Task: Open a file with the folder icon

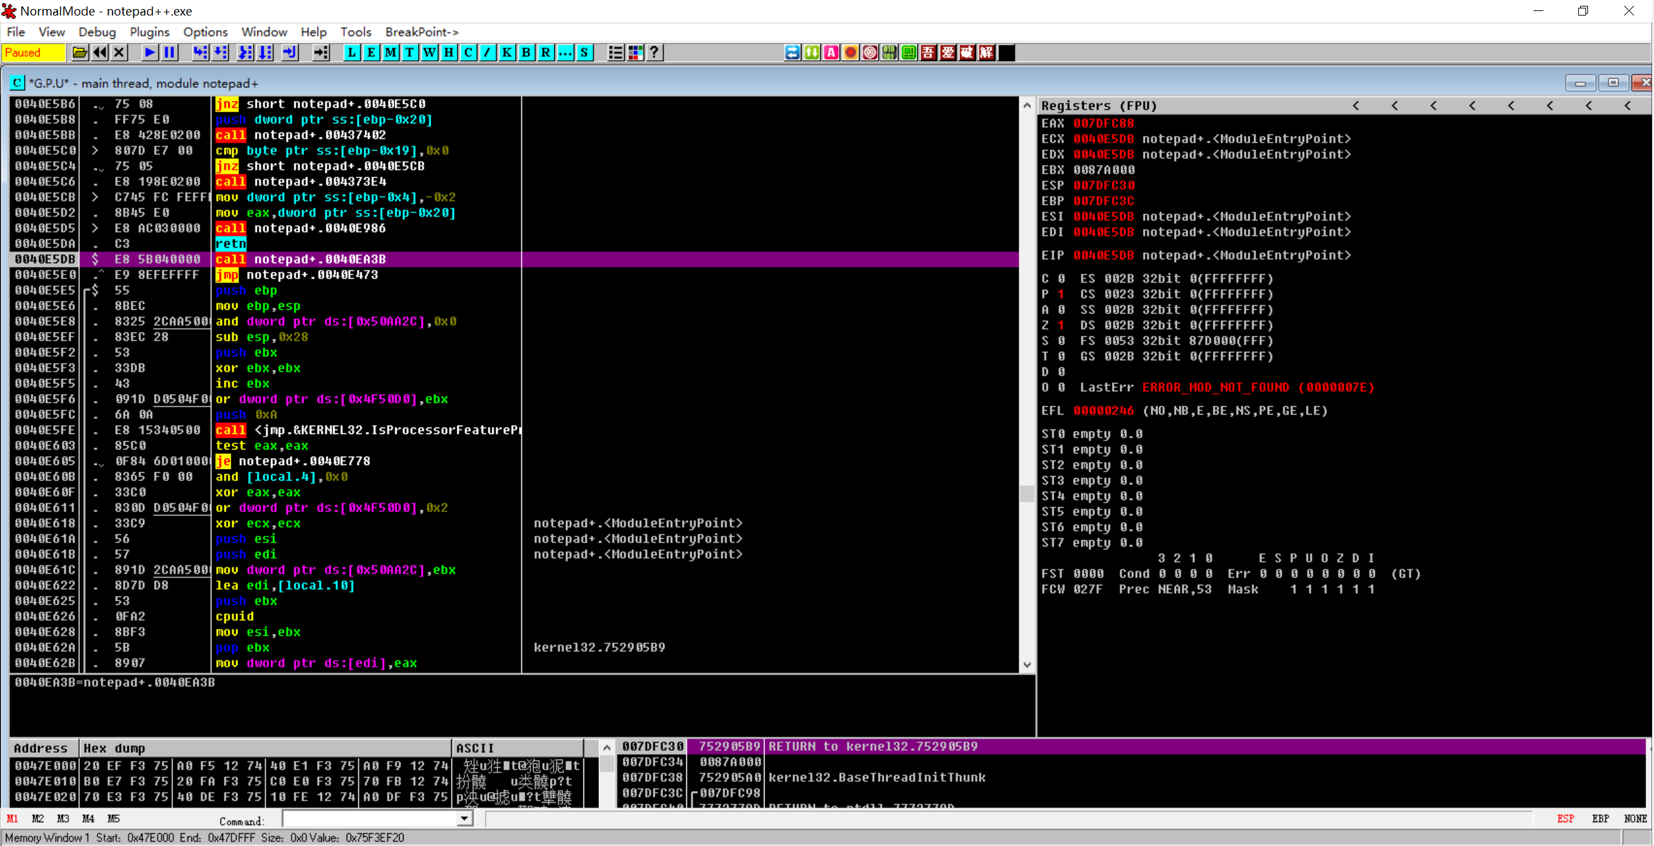Action: pyautogui.click(x=80, y=52)
